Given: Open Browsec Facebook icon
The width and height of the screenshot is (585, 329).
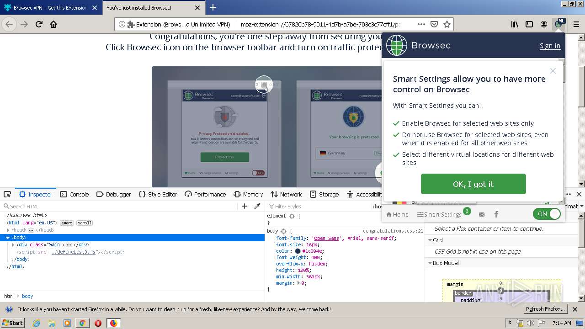Looking at the screenshot, I should (x=496, y=214).
